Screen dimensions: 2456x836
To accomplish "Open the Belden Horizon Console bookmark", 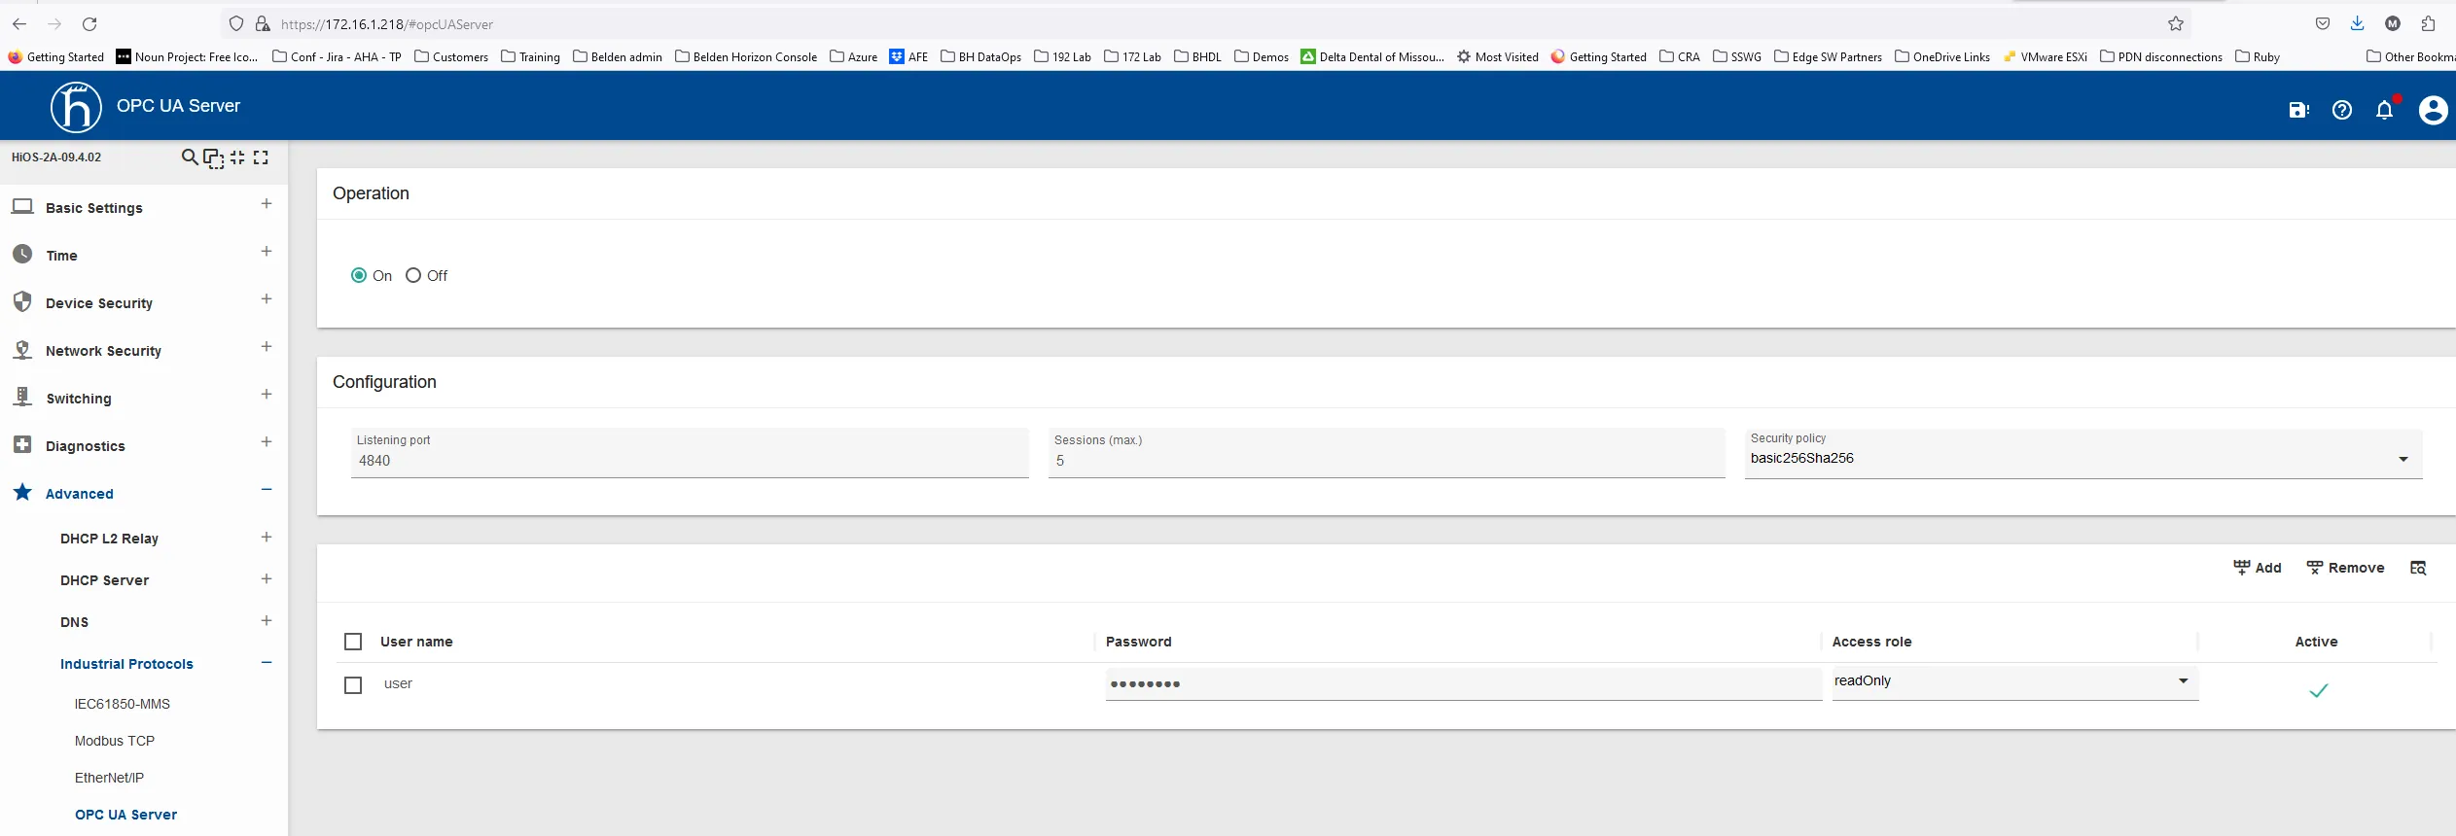I will tap(746, 56).
